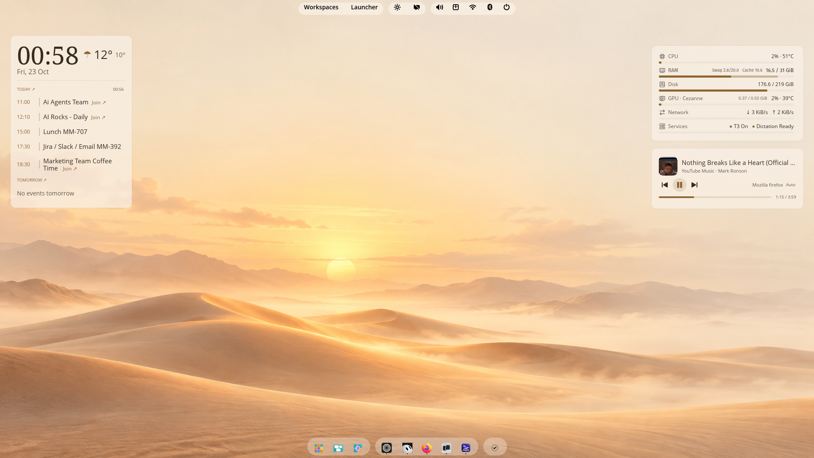
Task: Join the Ai Agents Team meeting
Action: pyautogui.click(x=99, y=103)
